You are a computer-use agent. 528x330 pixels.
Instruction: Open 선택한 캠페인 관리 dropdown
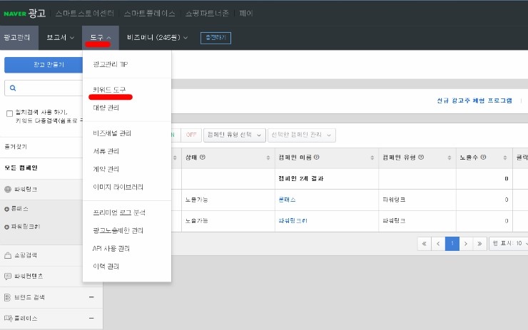(x=301, y=135)
